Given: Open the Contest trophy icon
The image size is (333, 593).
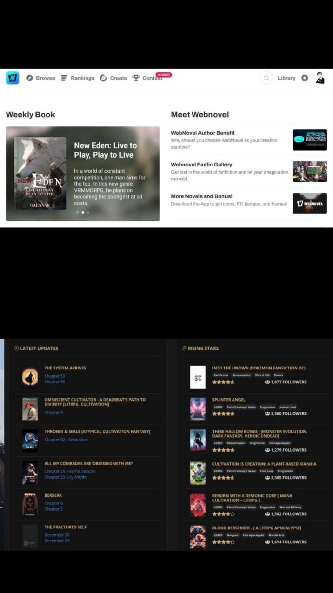Looking at the screenshot, I should (x=136, y=78).
